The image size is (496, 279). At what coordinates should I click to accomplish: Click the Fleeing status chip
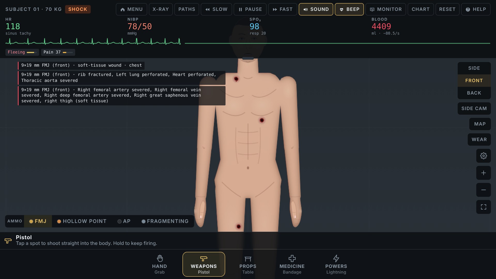click(x=22, y=52)
